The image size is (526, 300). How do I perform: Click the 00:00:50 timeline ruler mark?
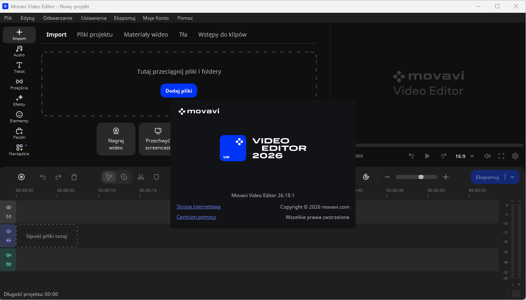click(436, 191)
